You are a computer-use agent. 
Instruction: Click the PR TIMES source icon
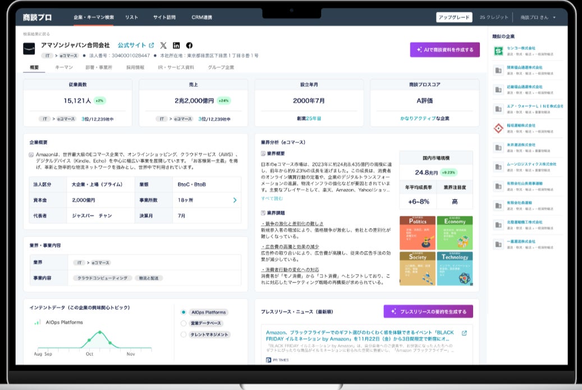click(x=269, y=360)
